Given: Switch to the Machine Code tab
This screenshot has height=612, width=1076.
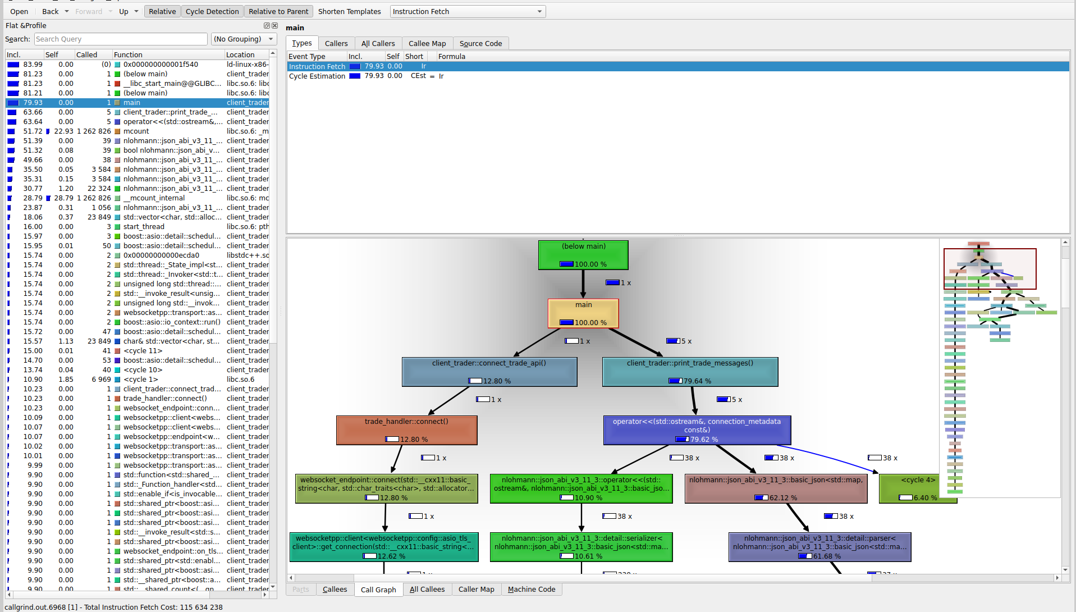Looking at the screenshot, I should coord(531,589).
